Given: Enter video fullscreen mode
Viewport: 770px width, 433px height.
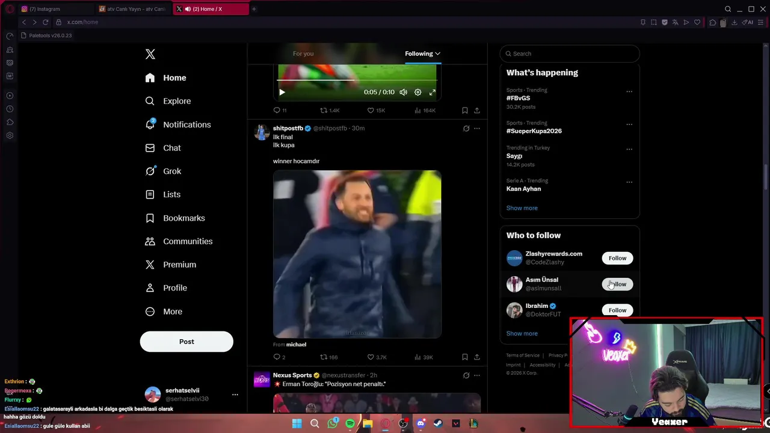Looking at the screenshot, I should tap(433, 92).
